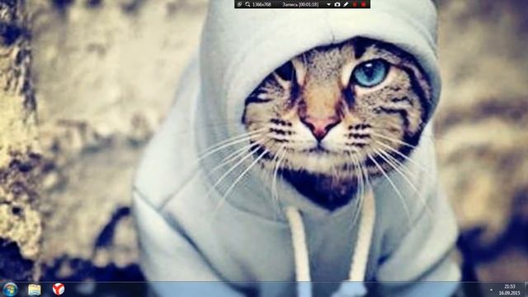Click the Show desktop strip at taskbar end

point(526,290)
